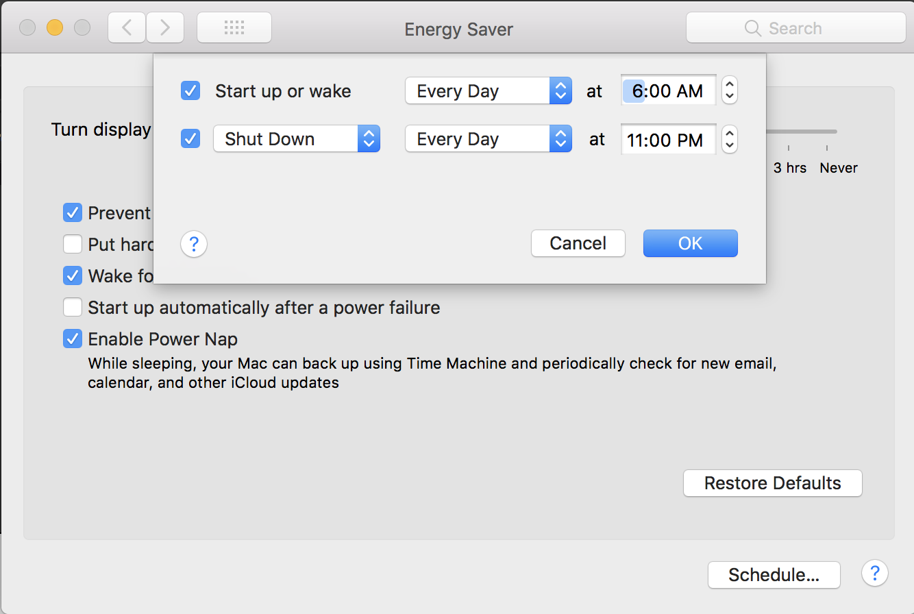The image size is (914, 614).
Task: Disable the Shut Down schedule checkbox
Action: pos(190,139)
